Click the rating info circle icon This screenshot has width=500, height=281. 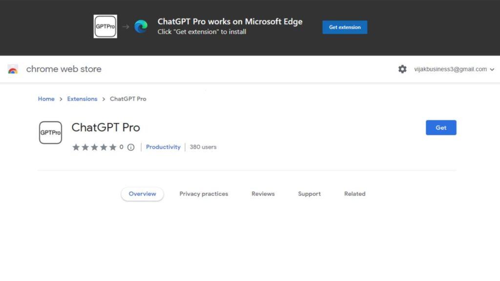coord(131,147)
